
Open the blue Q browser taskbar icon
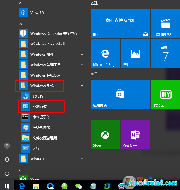(x=50, y=186)
